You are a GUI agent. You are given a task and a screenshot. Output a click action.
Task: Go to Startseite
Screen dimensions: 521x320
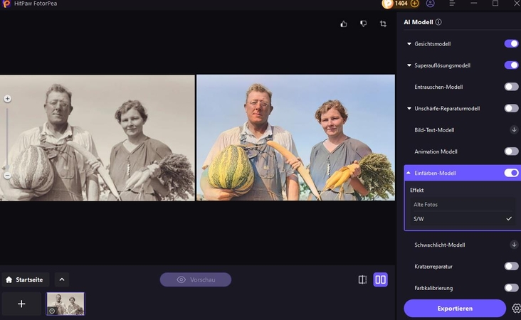[25, 279]
